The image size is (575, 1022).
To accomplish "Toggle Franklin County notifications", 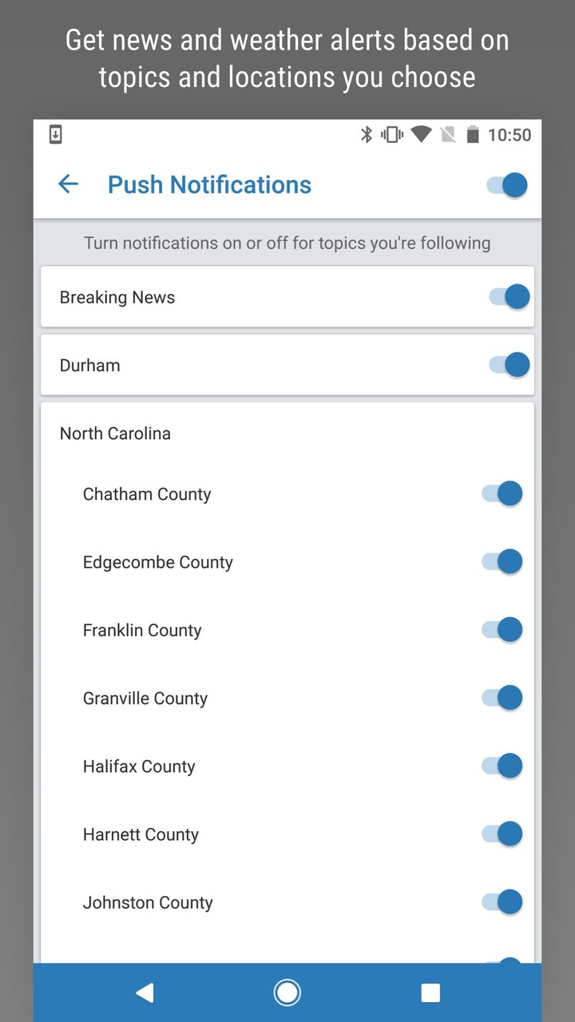I will coord(502,629).
